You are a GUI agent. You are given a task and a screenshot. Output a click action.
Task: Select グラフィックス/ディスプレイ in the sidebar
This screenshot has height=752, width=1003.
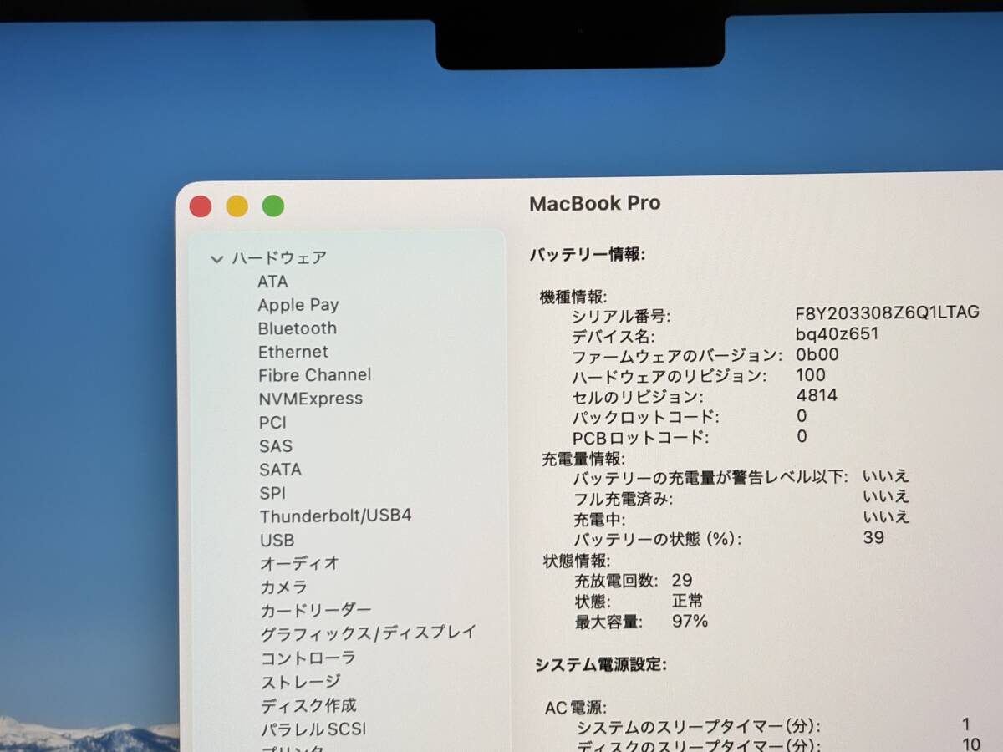point(368,633)
